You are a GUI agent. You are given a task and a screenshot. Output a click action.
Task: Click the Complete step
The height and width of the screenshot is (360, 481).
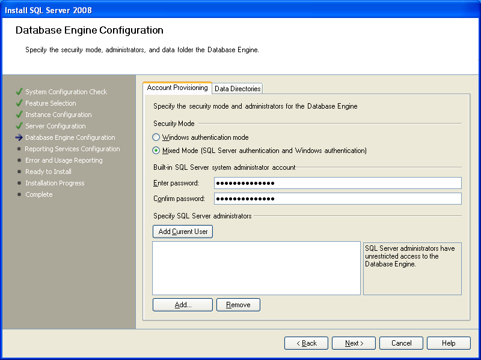pyautogui.click(x=39, y=194)
